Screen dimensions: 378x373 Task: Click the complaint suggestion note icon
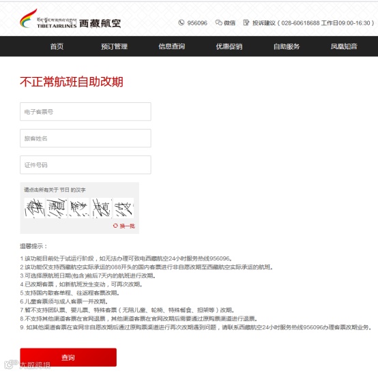pyautogui.click(x=246, y=23)
